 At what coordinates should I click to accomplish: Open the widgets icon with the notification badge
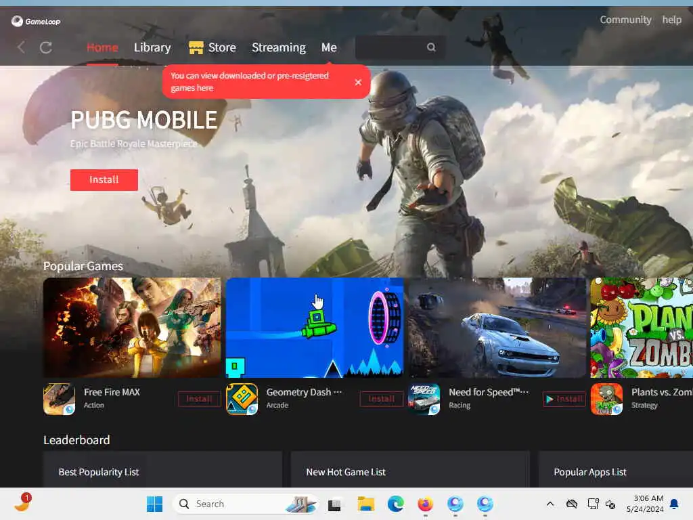(22, 502)
